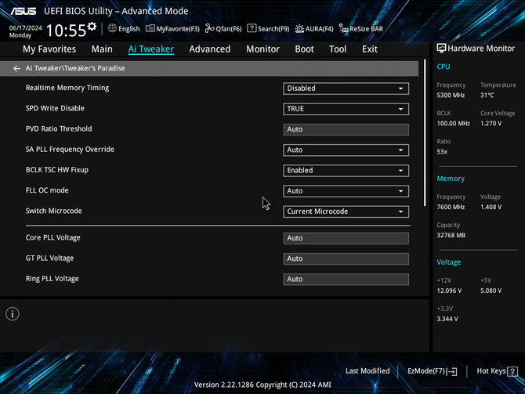Viewport: 525px width, 394px height.
Task: Select SA PLL Frequency Override label
Action: (70, 150)
